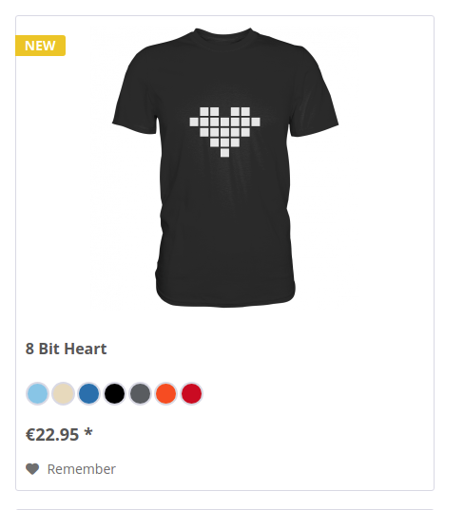The height and width of the screenshot is (510, 464).
Task: Click the yellow NEW badge
Action: pos(40,46)
